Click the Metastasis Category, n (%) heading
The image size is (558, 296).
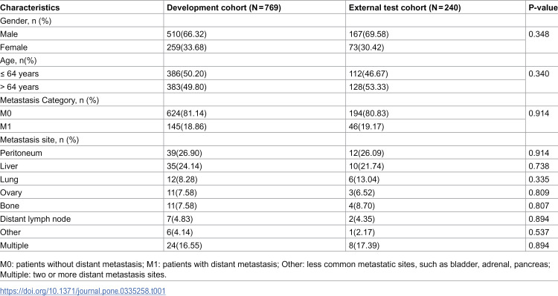[49, 100]
